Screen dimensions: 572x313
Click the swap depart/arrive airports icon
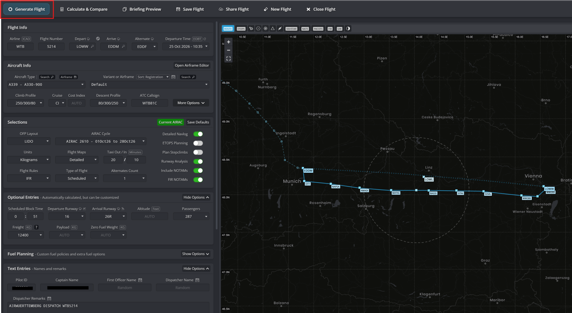click(98, 38)
